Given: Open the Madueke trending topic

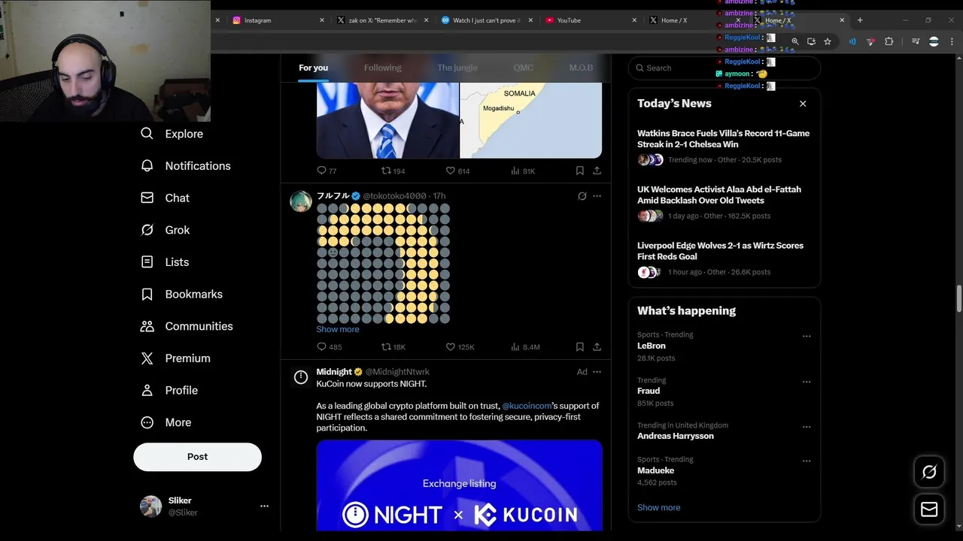Looking at the screenshot, I should (x=655, y=470).
